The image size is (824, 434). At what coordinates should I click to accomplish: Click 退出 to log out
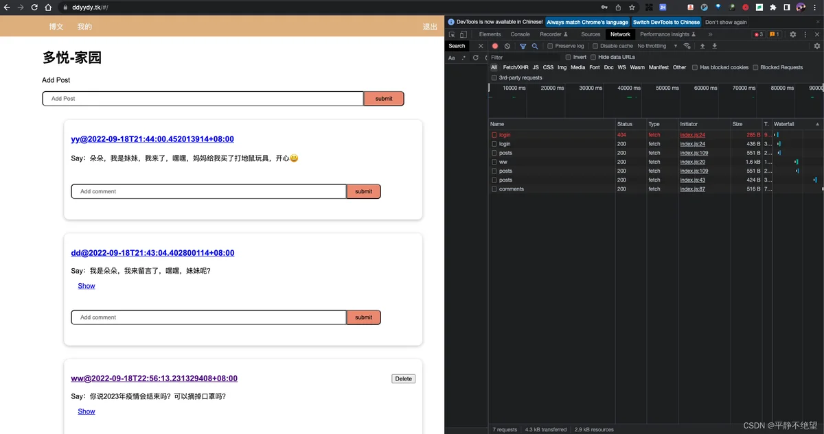(430, 27)
